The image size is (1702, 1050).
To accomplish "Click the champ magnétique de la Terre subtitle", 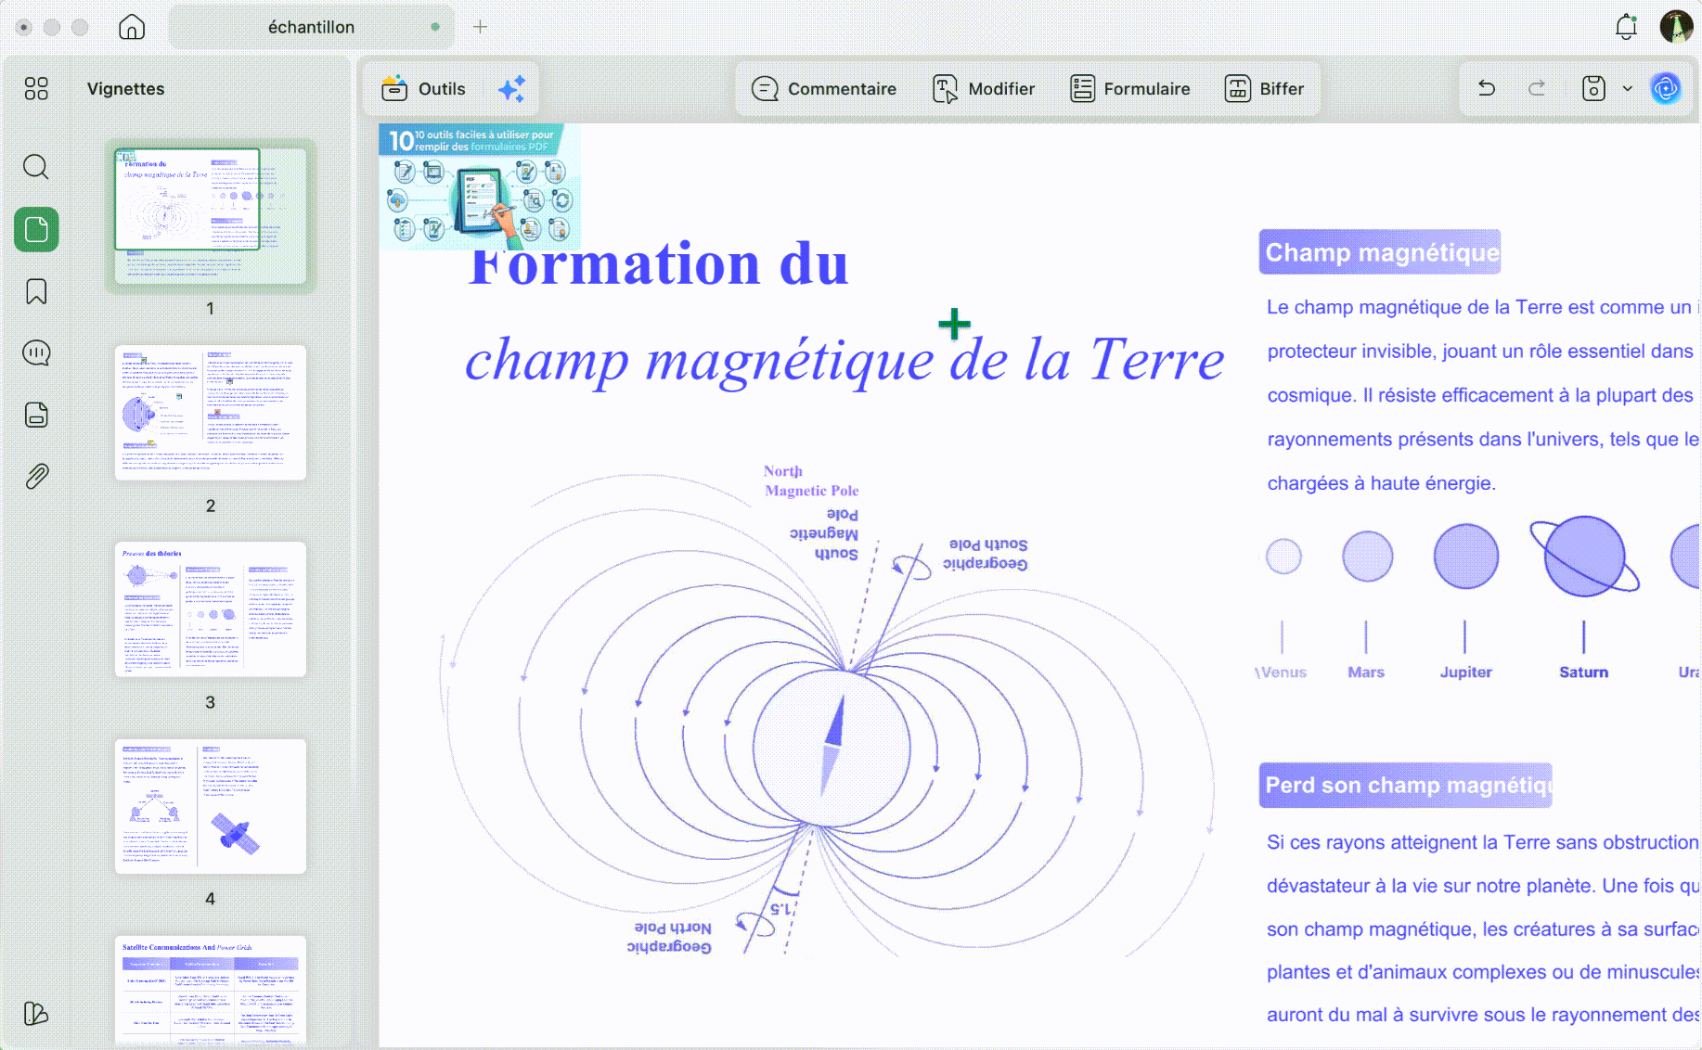I will pos(845,361).
